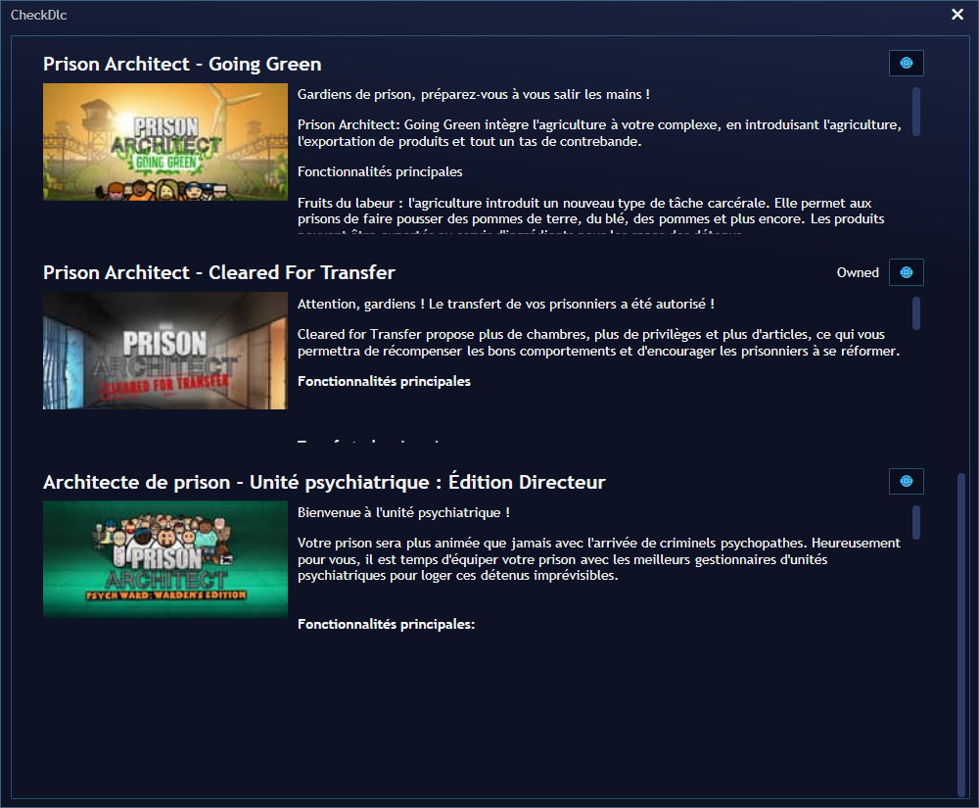The height and width of the screenshot is (808, 979).
Task: Click the Unité psychiatrique description scrollbar
Action: tap(916, 522)
